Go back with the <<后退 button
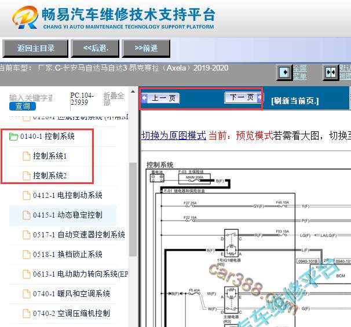The width and height of the screenshot is (351, 327). (96, 48)
